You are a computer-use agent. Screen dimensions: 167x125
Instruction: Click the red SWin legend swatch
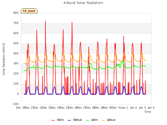tap(53, 120)
